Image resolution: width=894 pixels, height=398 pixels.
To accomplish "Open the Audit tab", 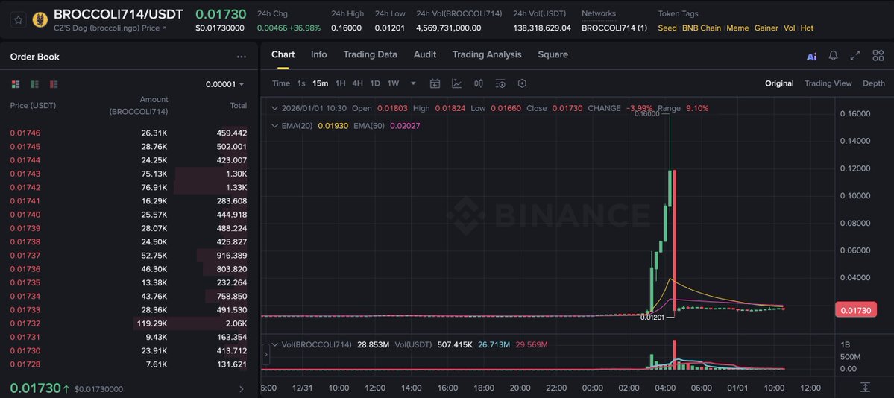I will pyautogui.click(x=424, y=54).
